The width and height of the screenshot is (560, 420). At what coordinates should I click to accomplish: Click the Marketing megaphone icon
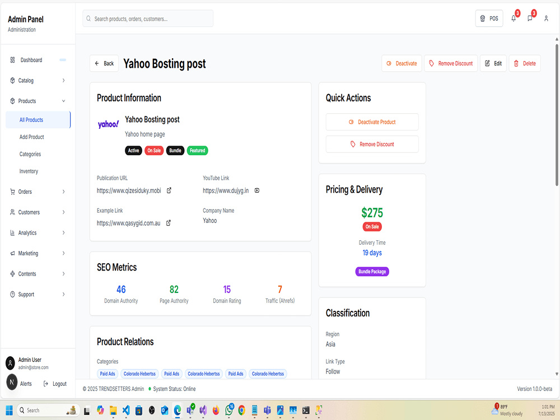(x=12, y=254)
